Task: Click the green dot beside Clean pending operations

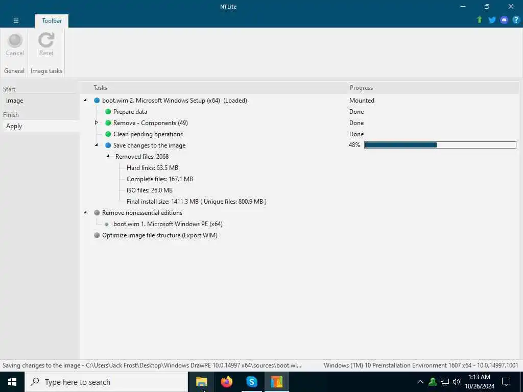Action: [x=108, y=134]
